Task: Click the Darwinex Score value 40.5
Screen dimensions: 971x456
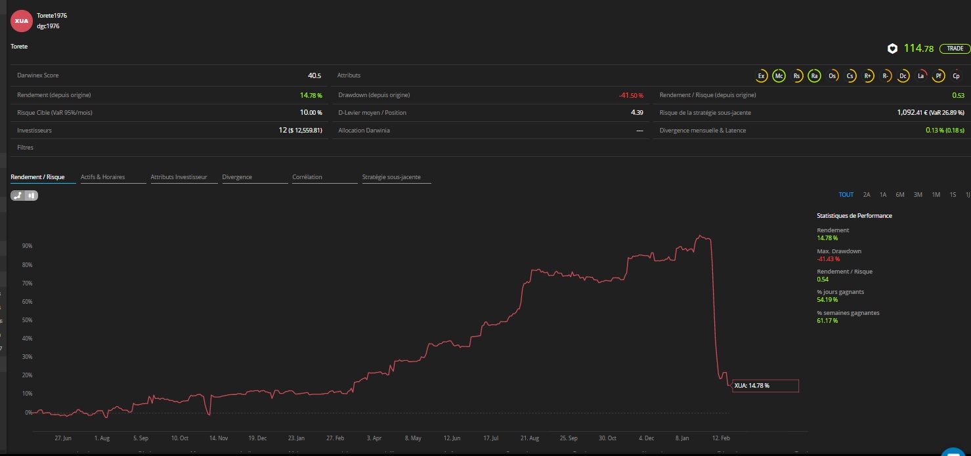Action: click(314, 75)
